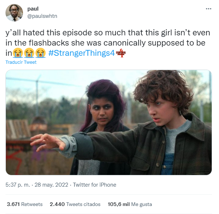
Task: View the 105,6 mil Me gusta list
Action: pos(130,204)
